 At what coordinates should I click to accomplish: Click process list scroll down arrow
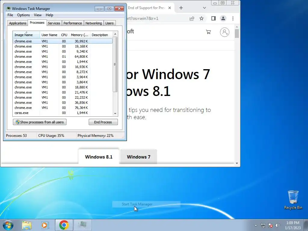coord(115,113)
